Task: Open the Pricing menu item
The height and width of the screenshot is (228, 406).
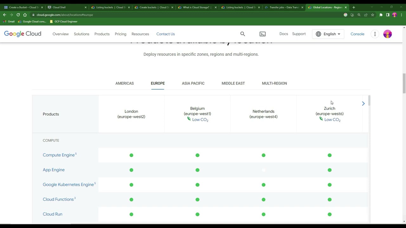Action: [x=121, y=34]
